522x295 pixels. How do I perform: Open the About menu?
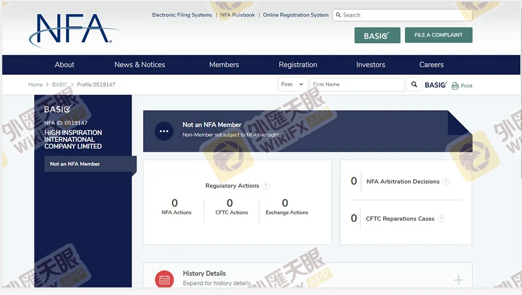click(x=65, y=65)
